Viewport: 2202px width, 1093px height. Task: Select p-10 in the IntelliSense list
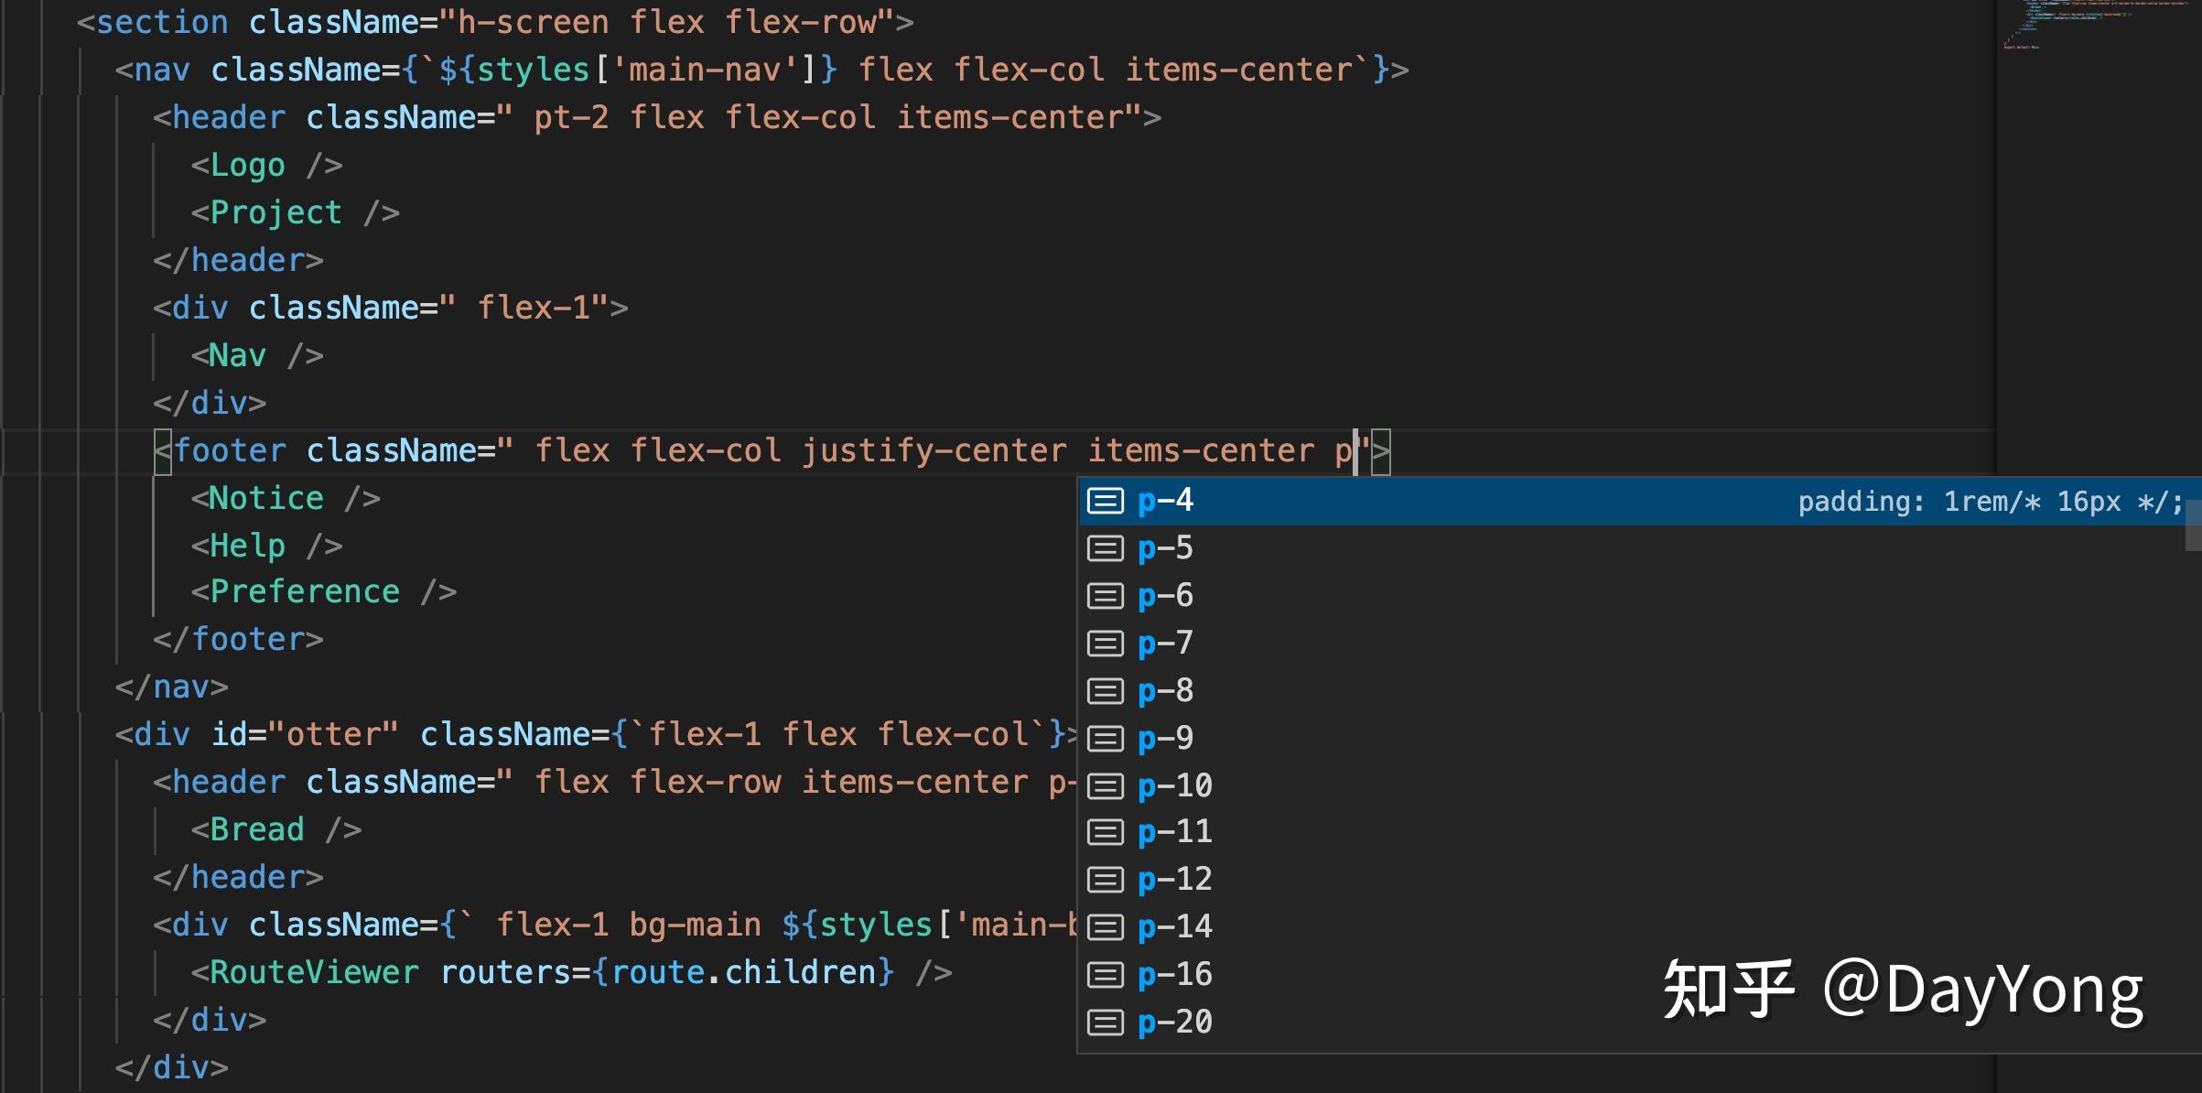click(1174, 785)
